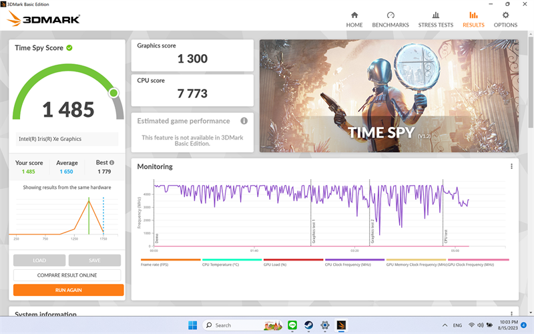The image size is (534, 334).
Task: Click the 3DMark logo
Action: tap(43, 19)
